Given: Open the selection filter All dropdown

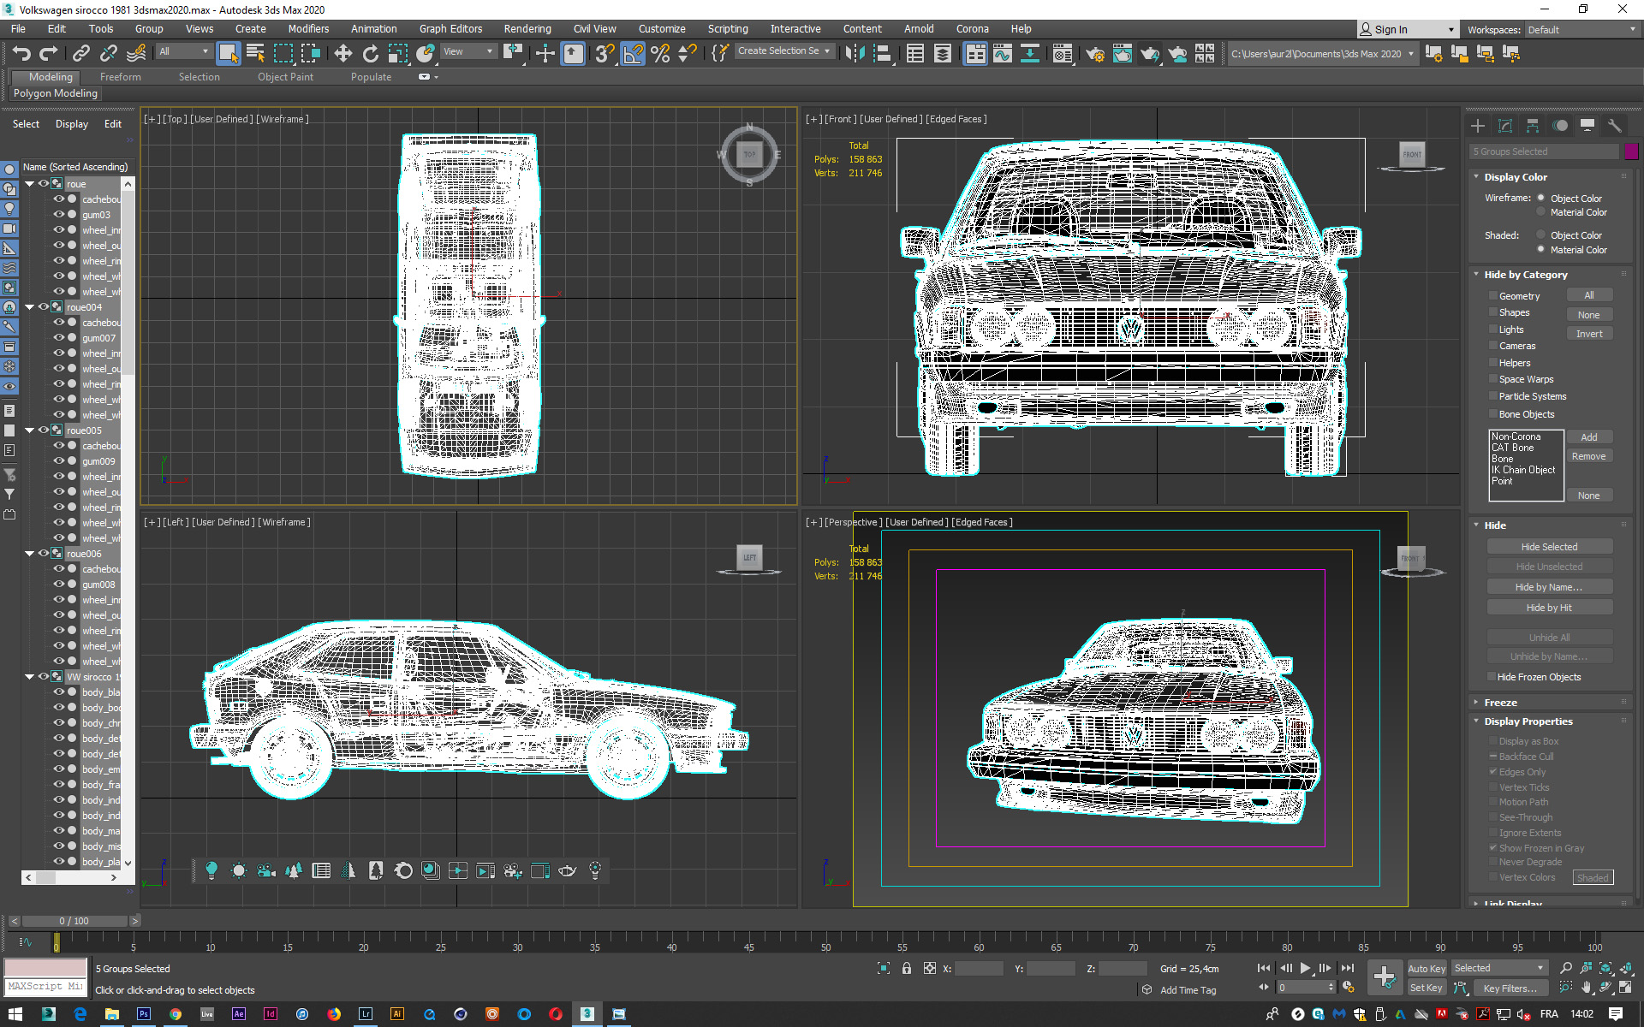Looking at the screenshot, I should [184, 52].
